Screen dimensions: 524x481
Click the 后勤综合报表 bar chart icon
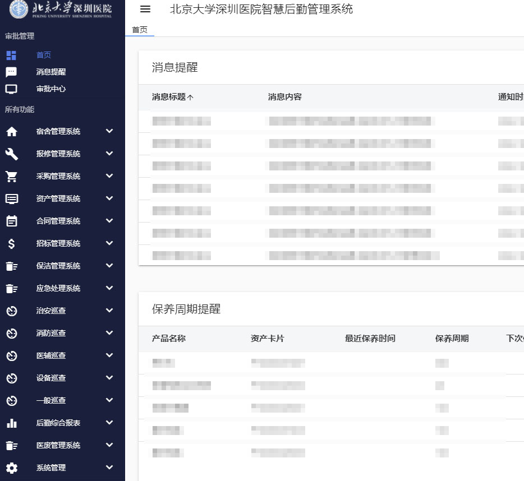11,423
